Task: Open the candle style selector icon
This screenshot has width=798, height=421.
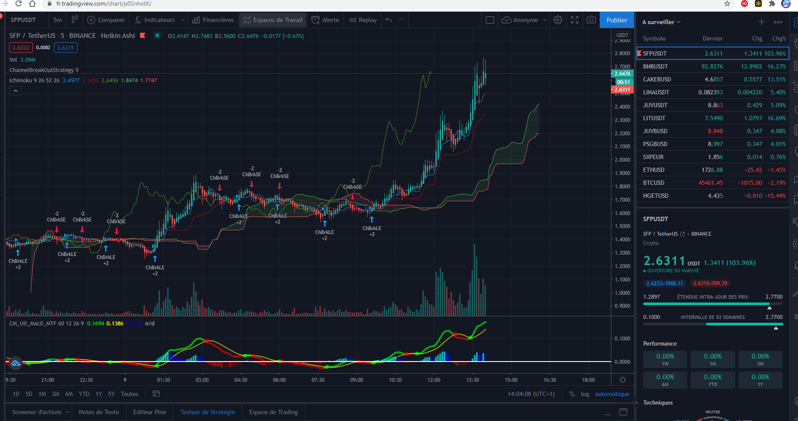Action: coord(75,20)
